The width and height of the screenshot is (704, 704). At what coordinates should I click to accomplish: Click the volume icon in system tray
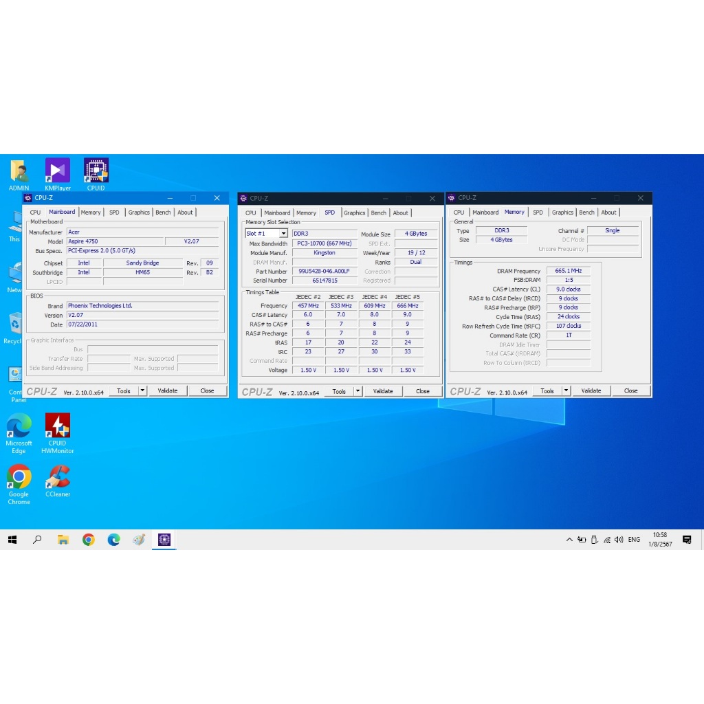coord(619,540)
